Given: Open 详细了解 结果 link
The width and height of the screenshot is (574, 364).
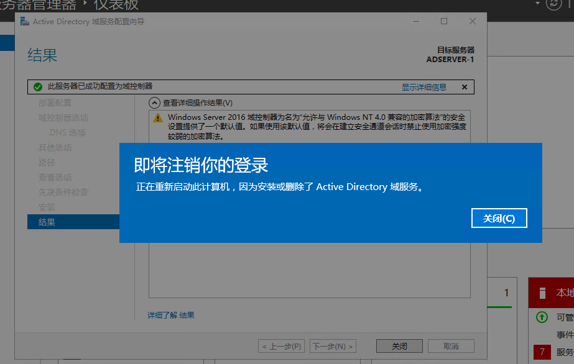Looking at the screenshot, I should (x=171, y=315).
